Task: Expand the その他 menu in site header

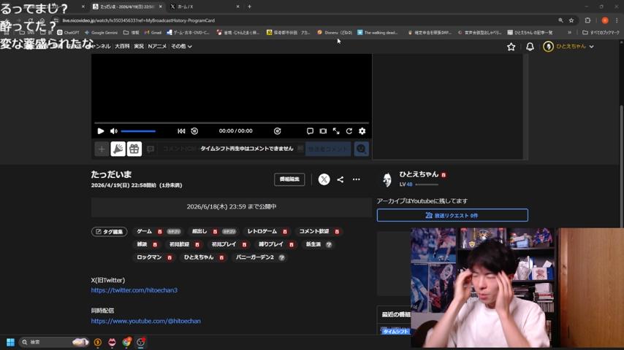Action: (181, 47)
